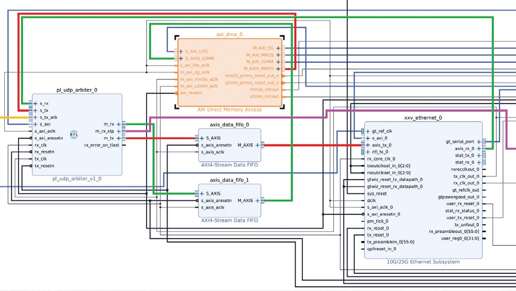Select s_axis_aresetn pin on axis_data_fifo_0

(216, 145)
